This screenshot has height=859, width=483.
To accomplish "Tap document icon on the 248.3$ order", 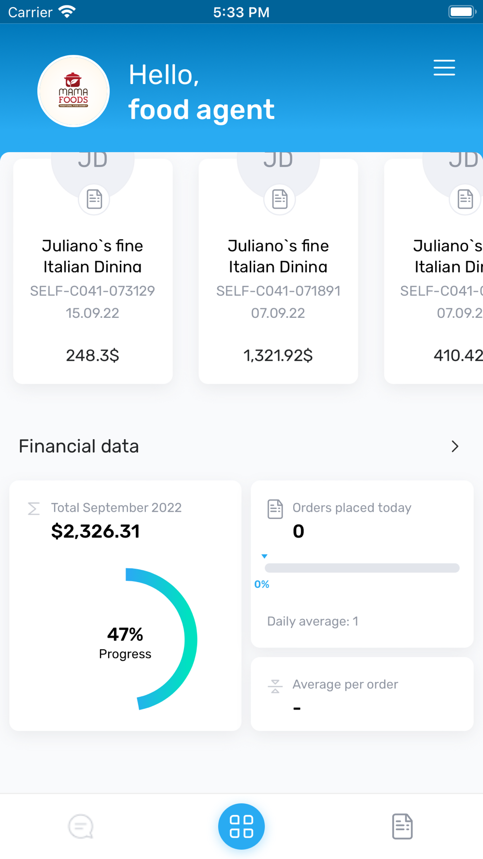I will tap(94, 199).
